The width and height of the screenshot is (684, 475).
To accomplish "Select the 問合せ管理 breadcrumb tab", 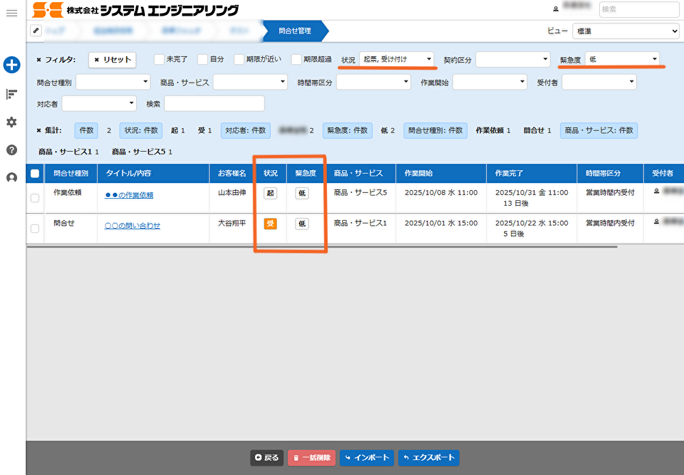I will coord(295,31).
